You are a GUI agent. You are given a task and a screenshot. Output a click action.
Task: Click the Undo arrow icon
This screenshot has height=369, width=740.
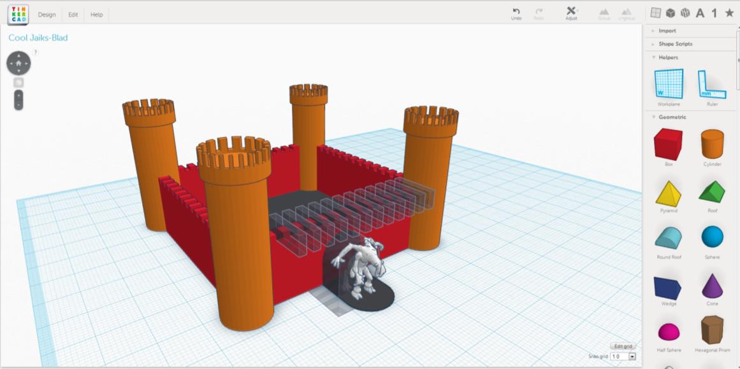click(x=516, y=11)
